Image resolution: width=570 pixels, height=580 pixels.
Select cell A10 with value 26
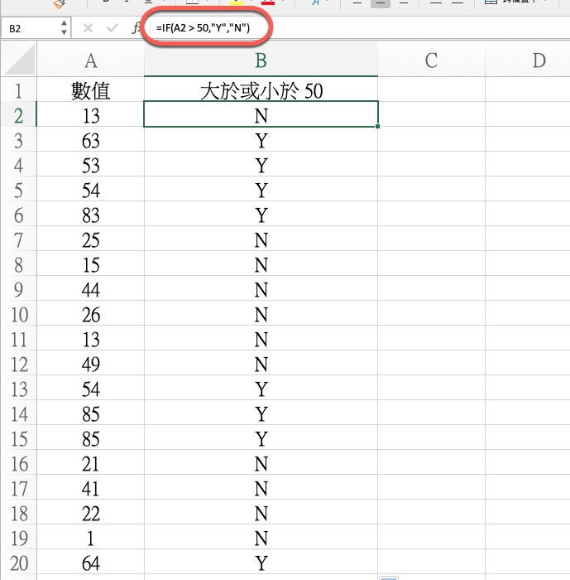pyautogui.click(x=90, y=314)
